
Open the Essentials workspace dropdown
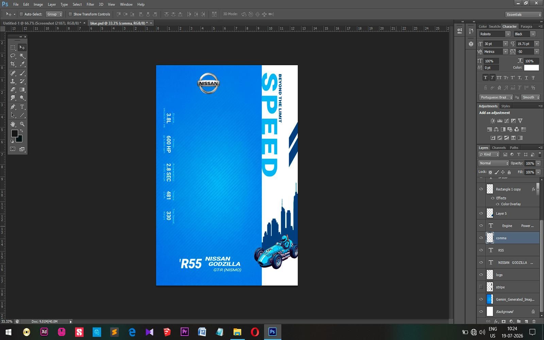click(x=523, y=15)
